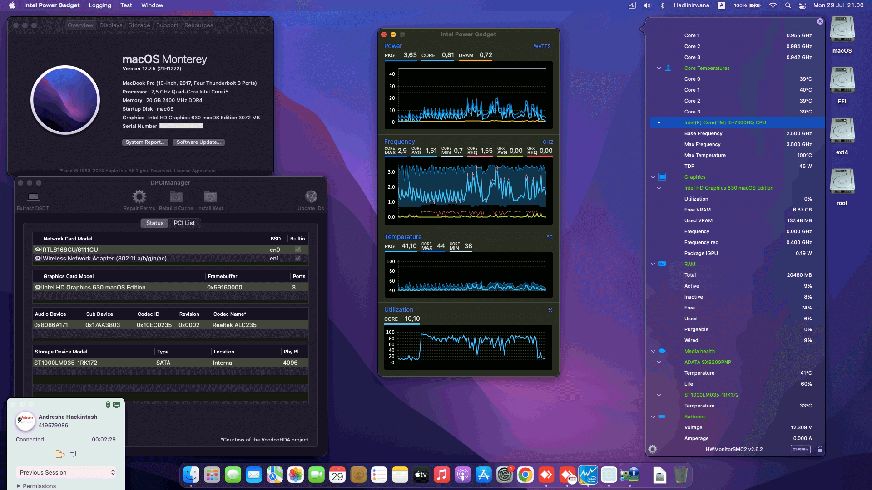
Task: Open AnyDesk chat icon
Action: [x=72, y=454]
